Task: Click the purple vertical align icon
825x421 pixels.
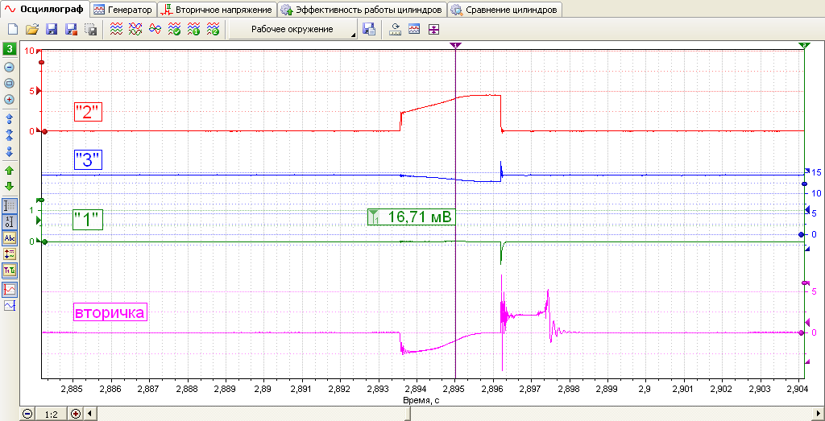Action: [433, 30]
